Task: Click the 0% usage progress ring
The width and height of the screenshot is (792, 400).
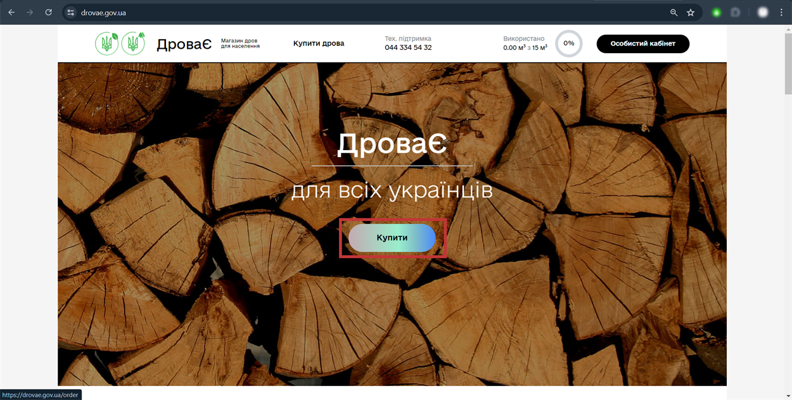Action: [568, 44]
